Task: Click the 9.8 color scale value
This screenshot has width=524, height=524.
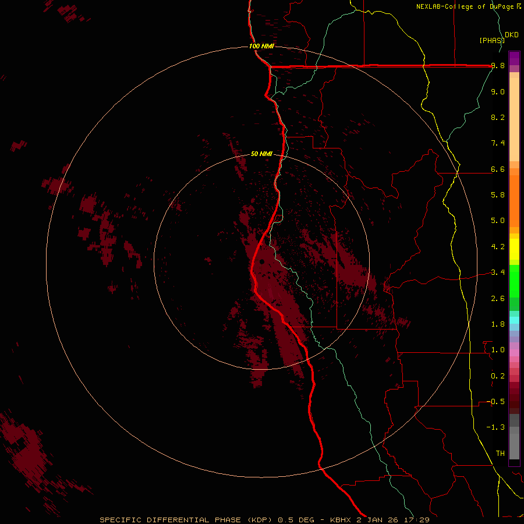Action: click(x=498, y=66)
